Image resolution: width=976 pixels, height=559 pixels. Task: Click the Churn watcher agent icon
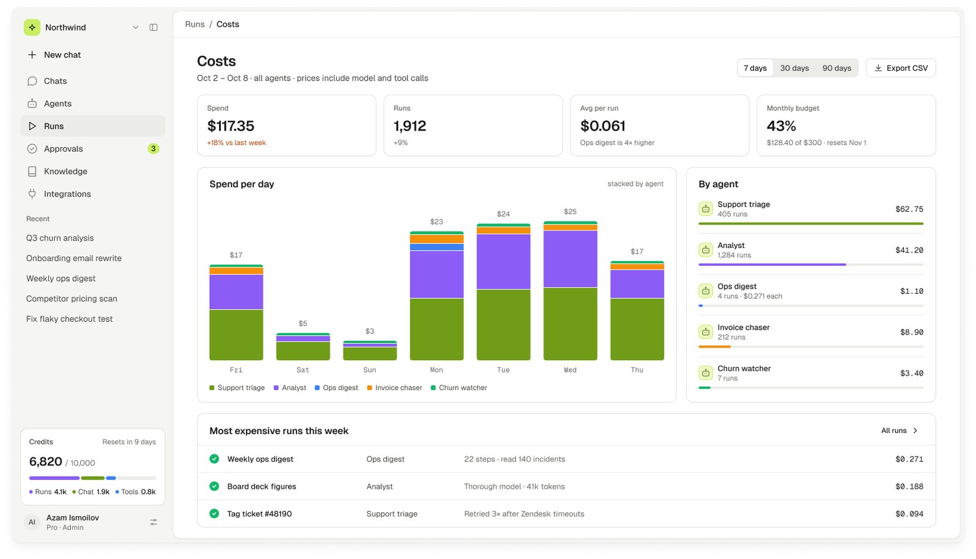click(706, 372)
